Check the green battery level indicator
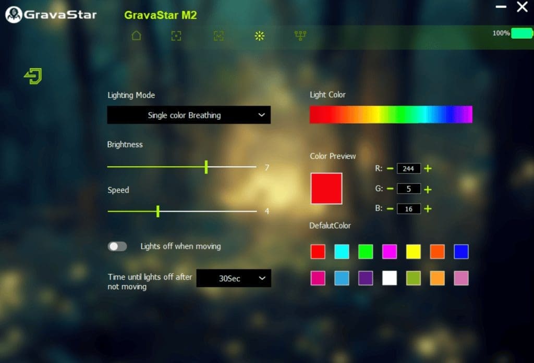The height and width of the screenshot is (363, 534). pos(522,33)
